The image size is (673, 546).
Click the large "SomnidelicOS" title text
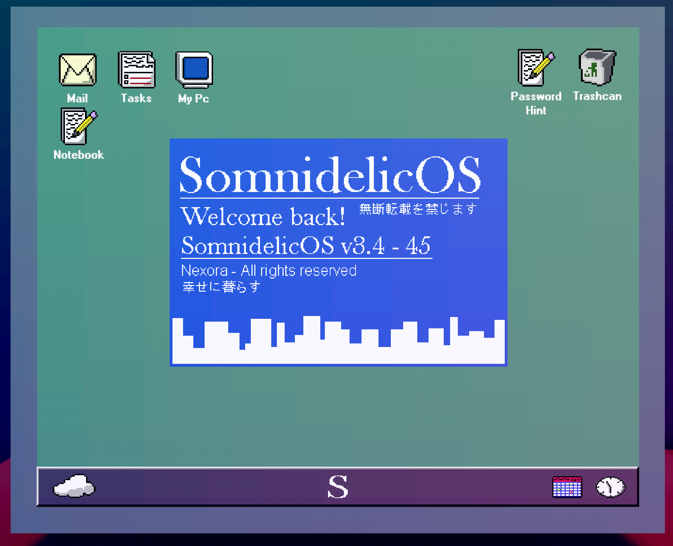330,175
